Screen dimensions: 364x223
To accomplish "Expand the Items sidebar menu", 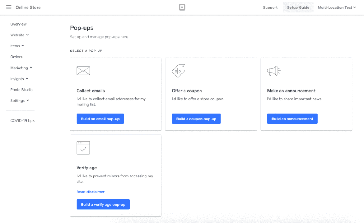I will (x=17, y=46).
